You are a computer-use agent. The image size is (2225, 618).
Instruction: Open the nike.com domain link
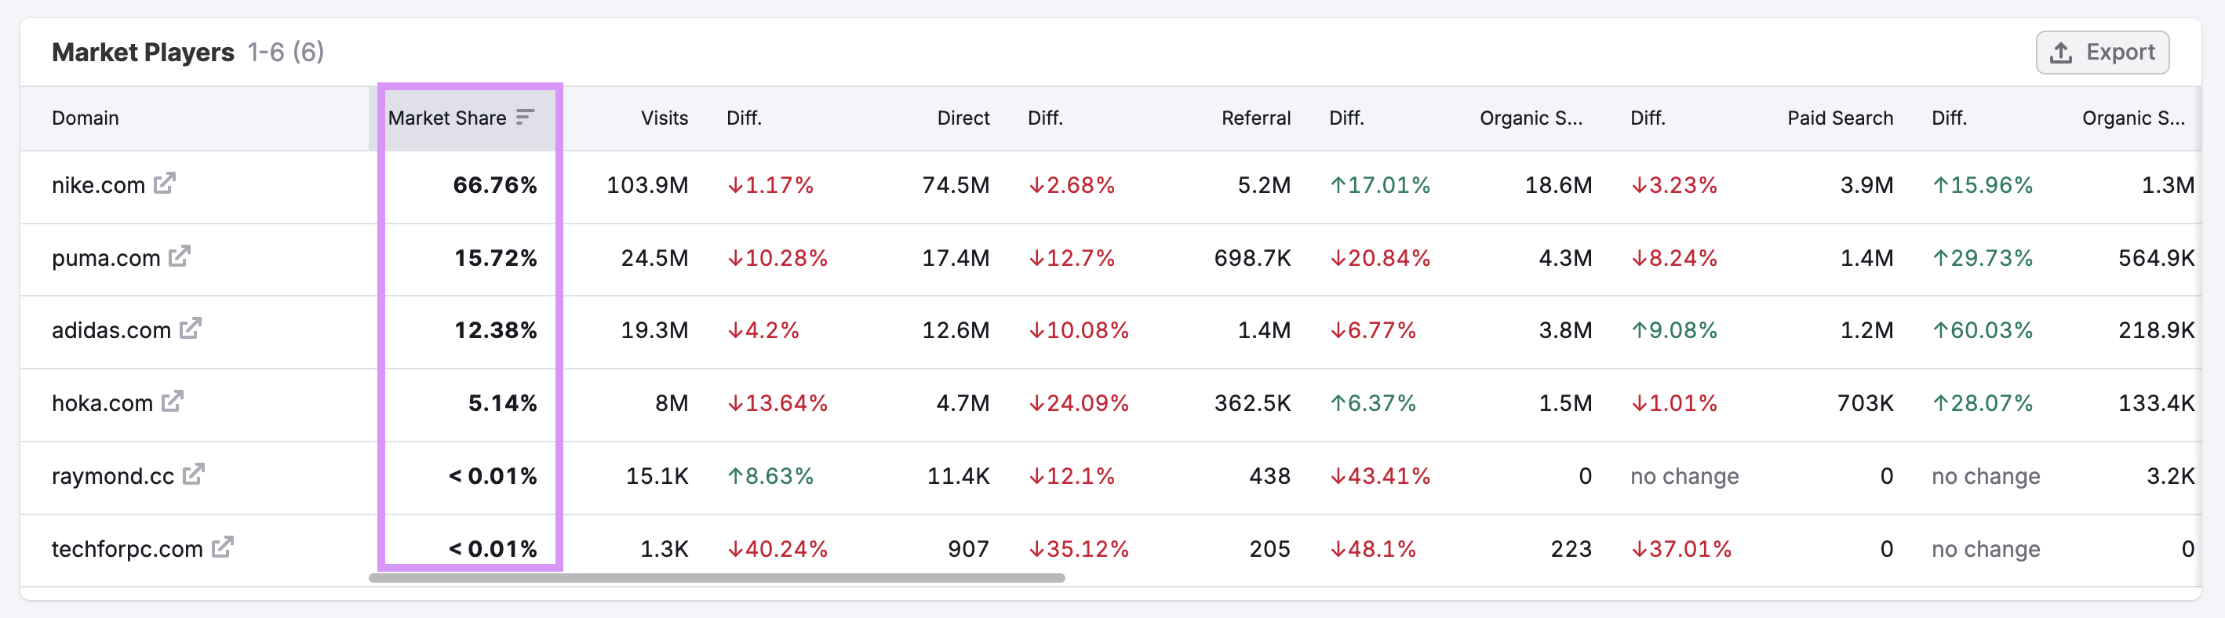click(97, 186)
